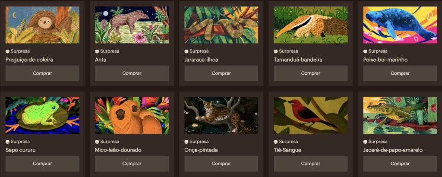Click the Jacaré-de-papo-amarelo title text

393,150
